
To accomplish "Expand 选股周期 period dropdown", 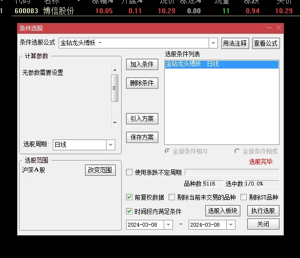I will click(x=110, y=145).
